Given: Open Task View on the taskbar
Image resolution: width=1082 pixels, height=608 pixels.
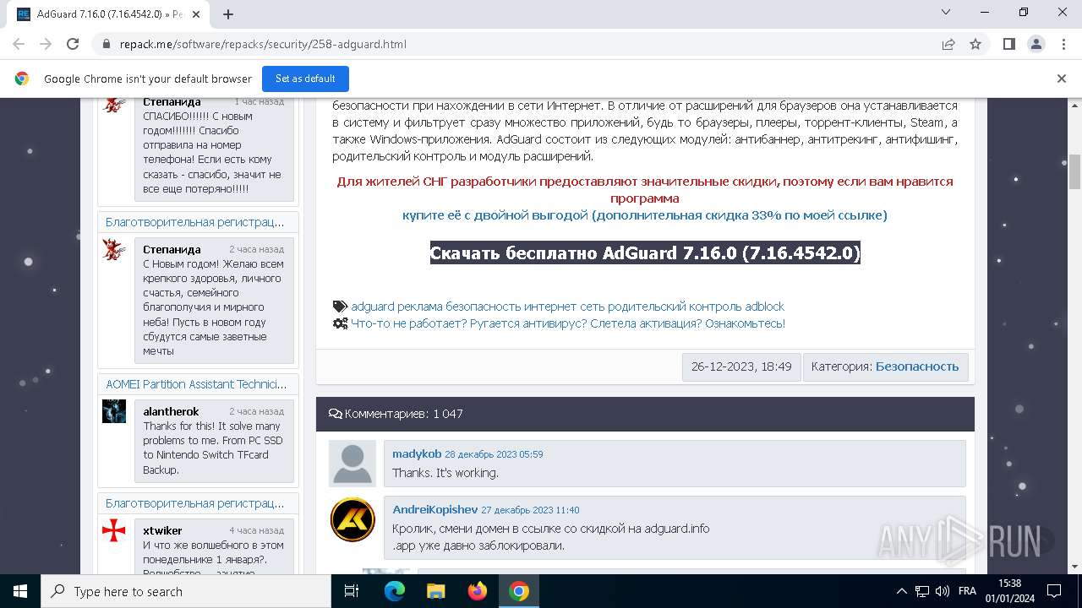Looking at the screenshot, I should pyautogui.click(x=352, y=591).
